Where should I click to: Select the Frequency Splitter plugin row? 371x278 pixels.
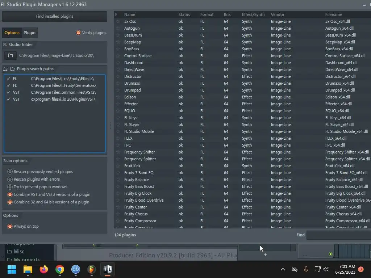tap(242, 159)
